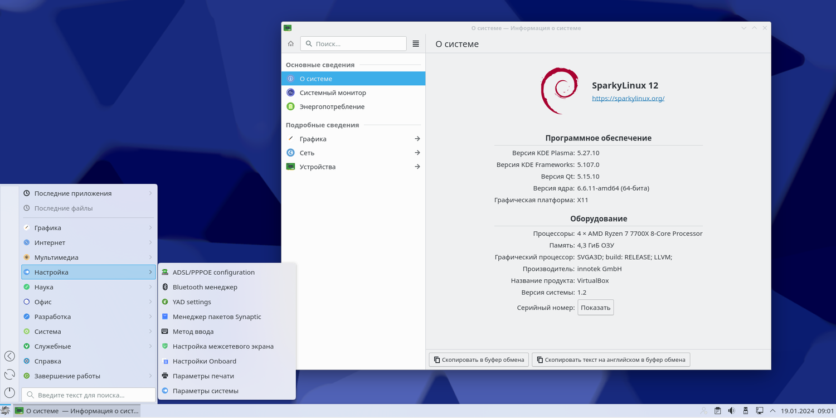Click the VirtualBox product name value
The width and height of the screenshot is (836, 418).
pyautogui.click(x=593, y=280)
